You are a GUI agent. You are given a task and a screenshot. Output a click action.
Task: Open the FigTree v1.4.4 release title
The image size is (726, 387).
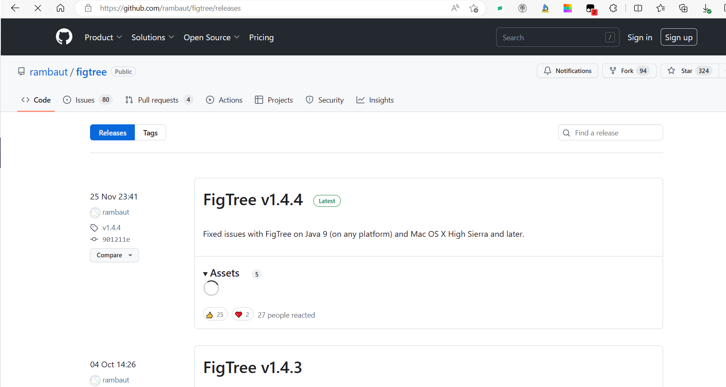(x=253, y=200)
